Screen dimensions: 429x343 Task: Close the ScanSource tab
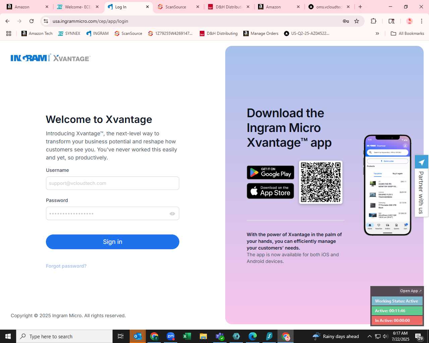[198, 7]
